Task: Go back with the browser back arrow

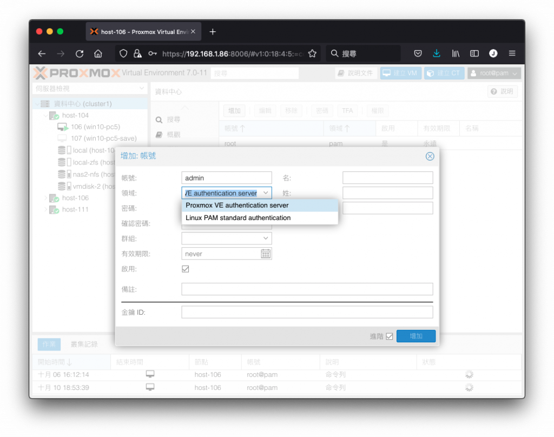Action: click(x=42, y=54)
